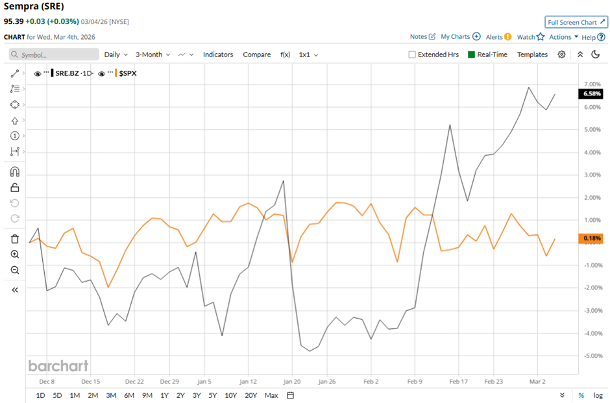The width and height of the screenshot is (610, 403).
Task: Open the Fibonacci/text annotation tool
Action: (x=15, y=89)
